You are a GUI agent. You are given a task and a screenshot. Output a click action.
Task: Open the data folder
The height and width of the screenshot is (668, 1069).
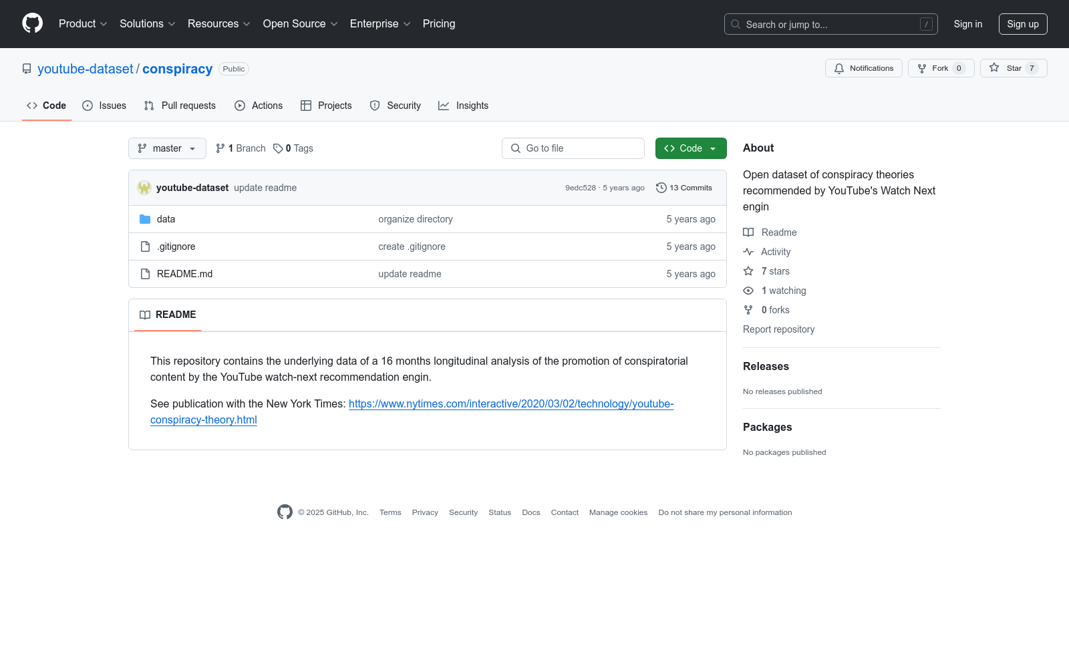tap(166, 219)
